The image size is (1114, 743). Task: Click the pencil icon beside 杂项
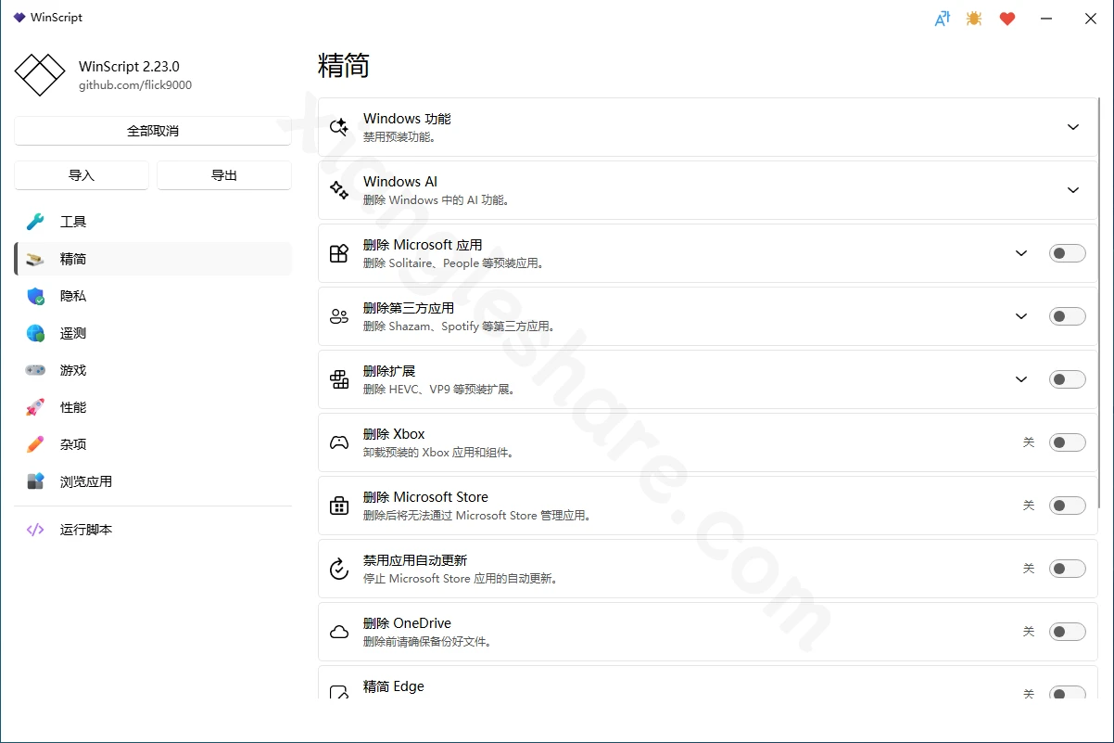click(x=35, y=444)
